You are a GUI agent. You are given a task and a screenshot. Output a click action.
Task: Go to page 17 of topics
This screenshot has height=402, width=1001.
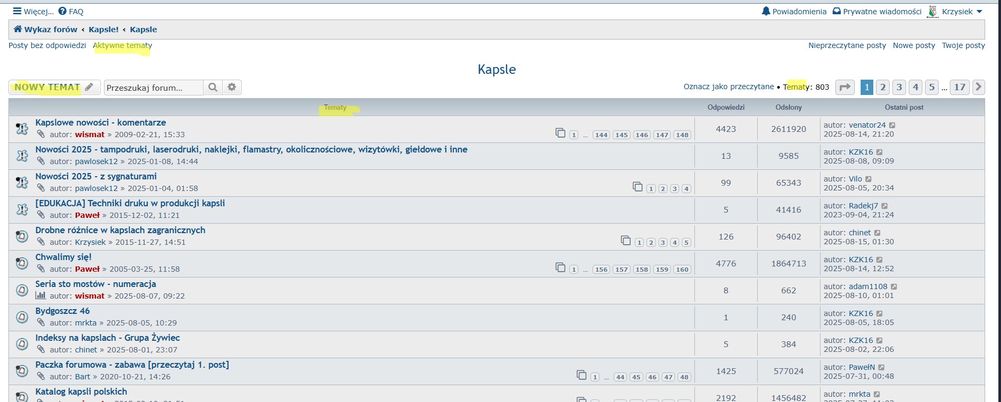pos(959,88)
